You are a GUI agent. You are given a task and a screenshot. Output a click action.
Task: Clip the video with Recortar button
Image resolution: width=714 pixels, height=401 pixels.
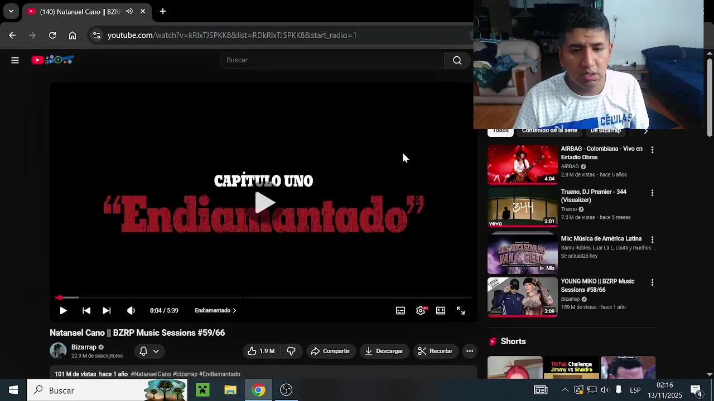click(435, 351)
